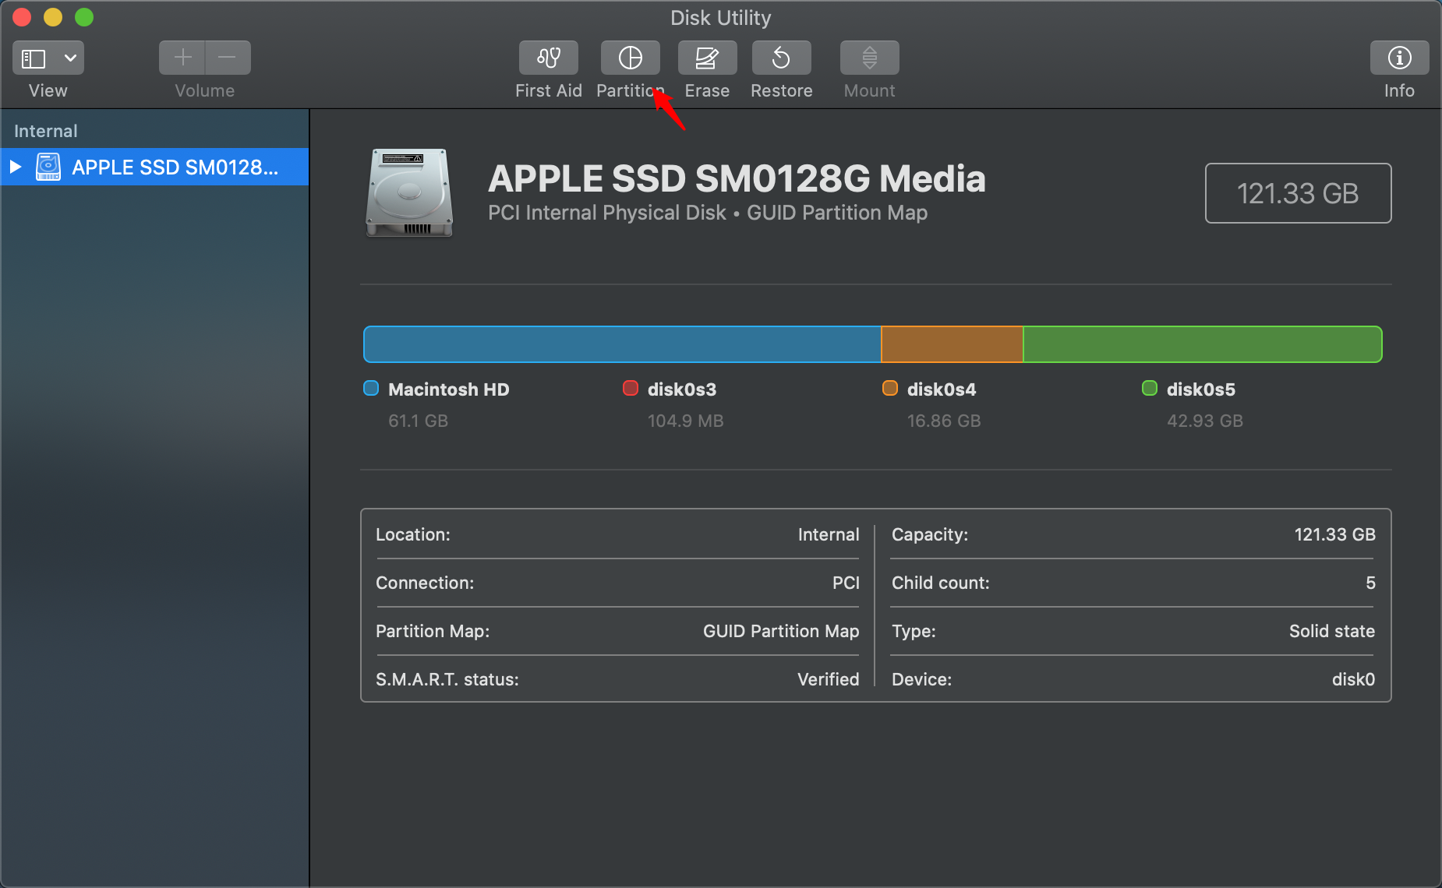Click the Macintosh HD label
The width and height of the screenshot is (1442, 888).
449,389
